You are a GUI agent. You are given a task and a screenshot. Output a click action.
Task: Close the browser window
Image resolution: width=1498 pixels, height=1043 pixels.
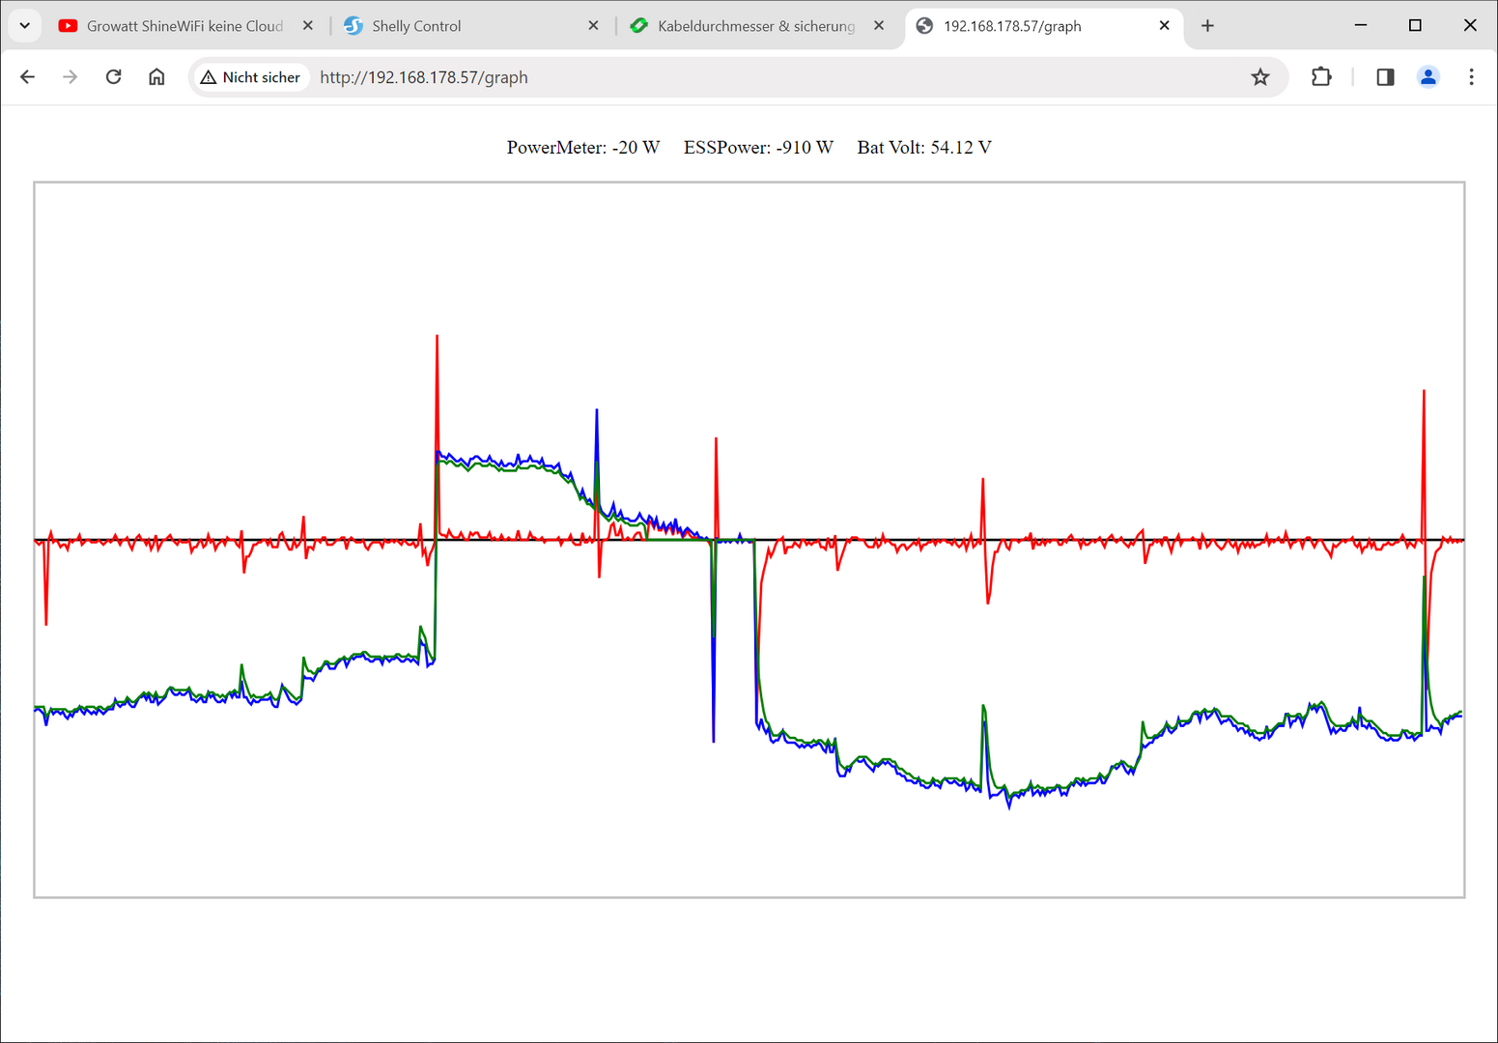(x=1470, y=26)
